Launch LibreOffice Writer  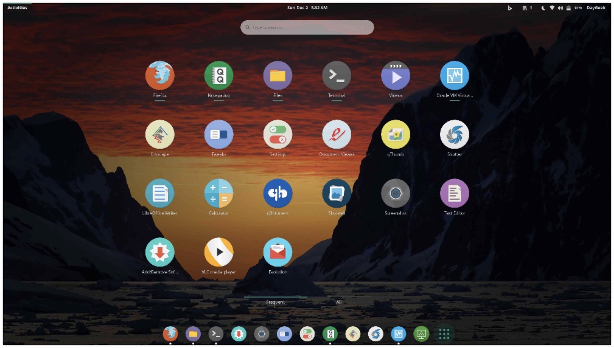159,193
